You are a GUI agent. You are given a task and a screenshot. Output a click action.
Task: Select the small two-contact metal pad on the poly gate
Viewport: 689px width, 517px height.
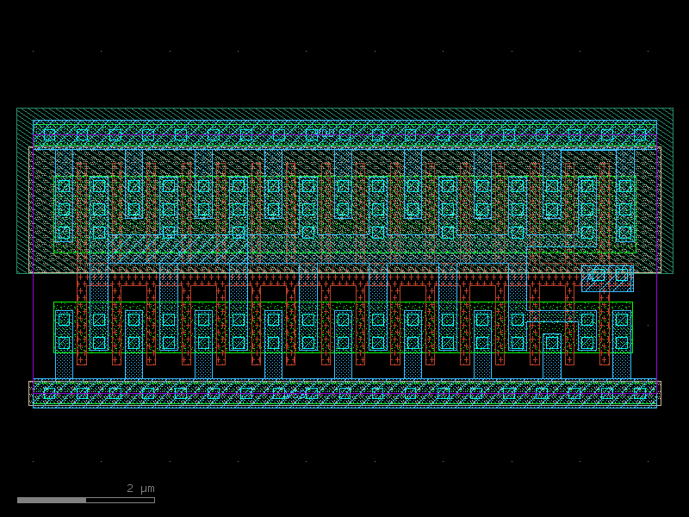pyautogui.click(x=608, y=278)
